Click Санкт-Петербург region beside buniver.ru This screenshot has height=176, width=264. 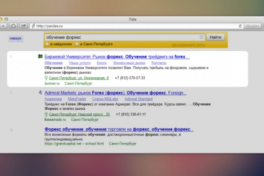(78, 83)
